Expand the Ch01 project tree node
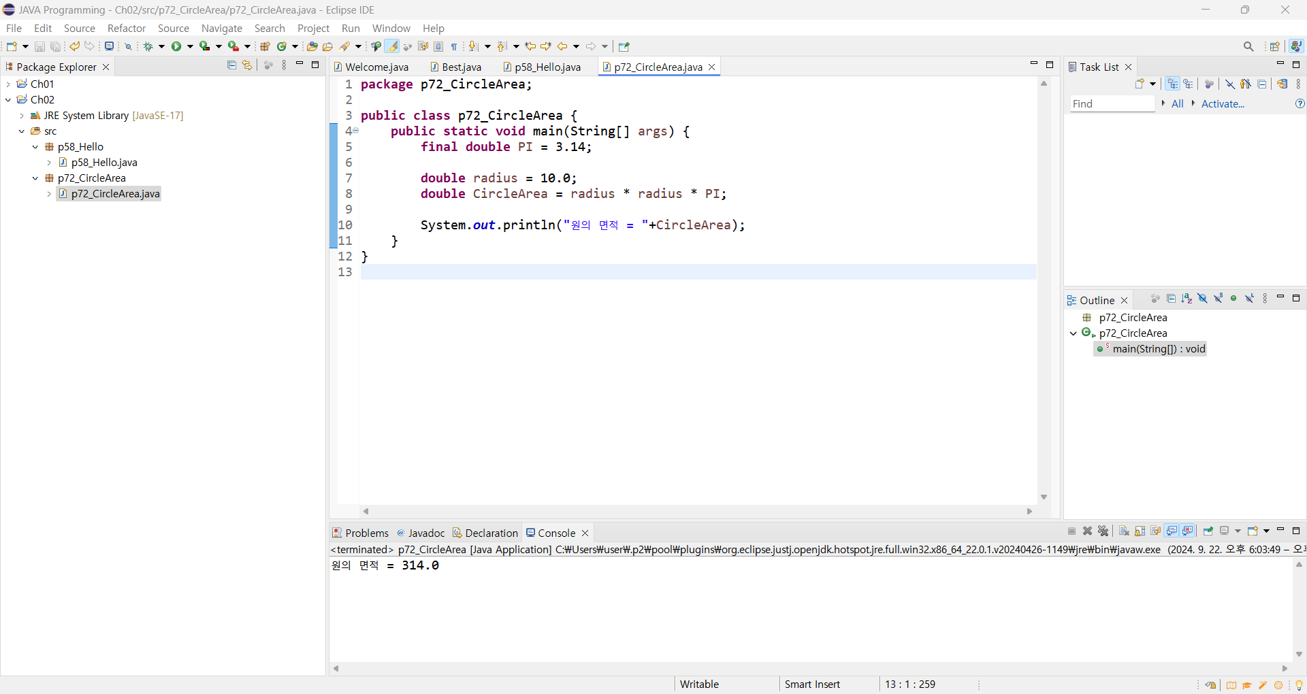Screen dimensions: 1307x694 pyautogui.click(x=8, y=84)
